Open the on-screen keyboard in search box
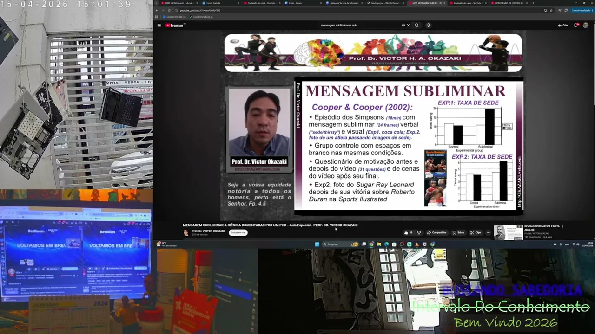The width and height of the screenshot is (595, 334). 403,26
